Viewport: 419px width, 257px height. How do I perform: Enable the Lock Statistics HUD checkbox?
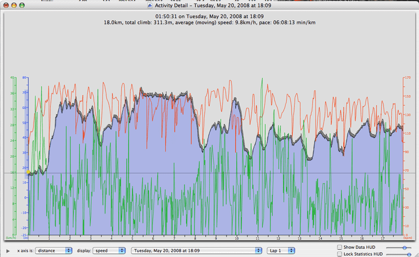[340, 254]
